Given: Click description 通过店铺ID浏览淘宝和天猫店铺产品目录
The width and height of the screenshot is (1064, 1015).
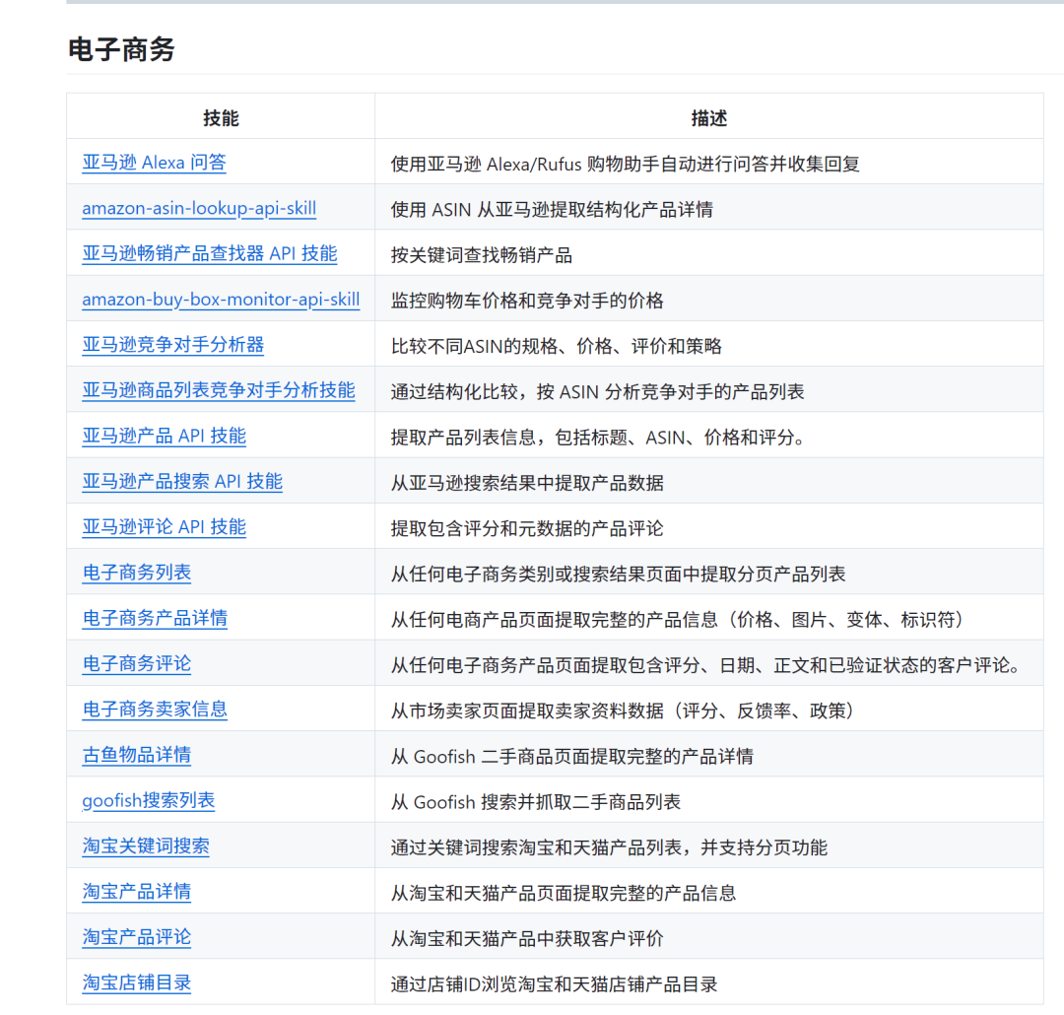Looking at the screenshot, I should click(x=554, y=982).
